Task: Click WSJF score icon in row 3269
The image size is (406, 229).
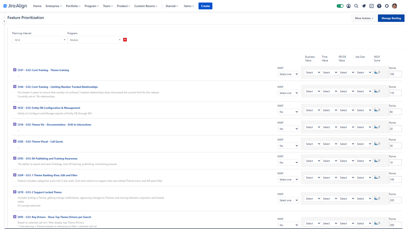Action: click(376, 178)
